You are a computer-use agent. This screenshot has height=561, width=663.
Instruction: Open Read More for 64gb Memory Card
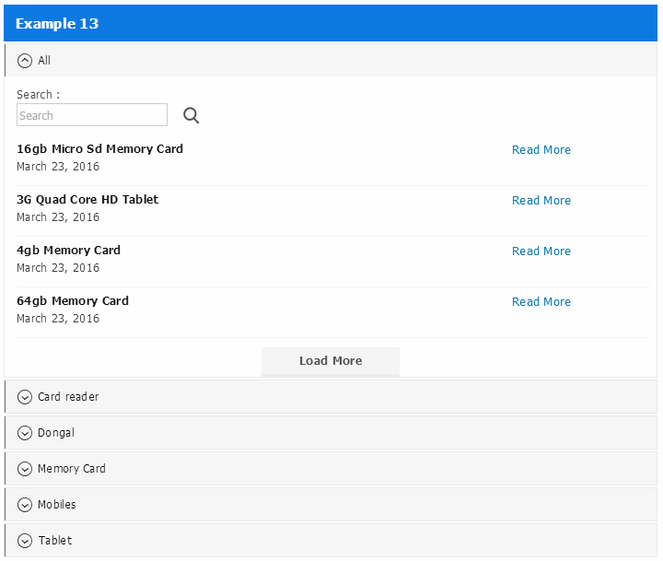coord(541,302)
